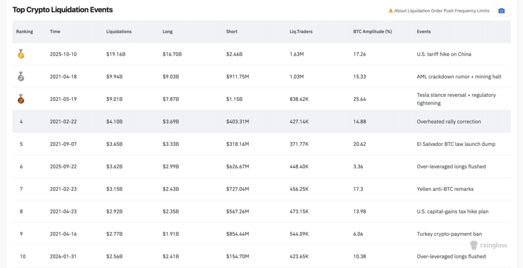The width and height of the screenshot is (523, 268).
Task: Click the date 2021-09-07
Action: tap(63, 144)
